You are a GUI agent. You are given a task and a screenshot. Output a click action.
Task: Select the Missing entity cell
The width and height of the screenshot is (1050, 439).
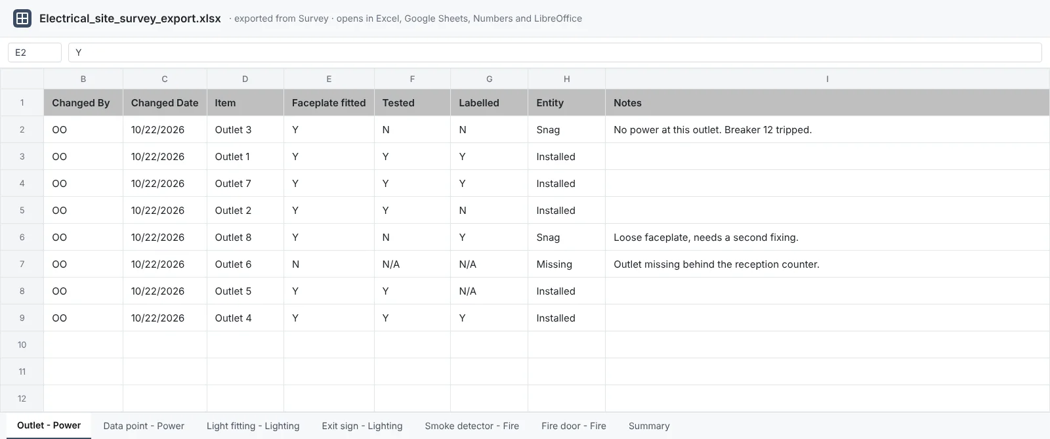pyautogui.click(x=566, y=264)
